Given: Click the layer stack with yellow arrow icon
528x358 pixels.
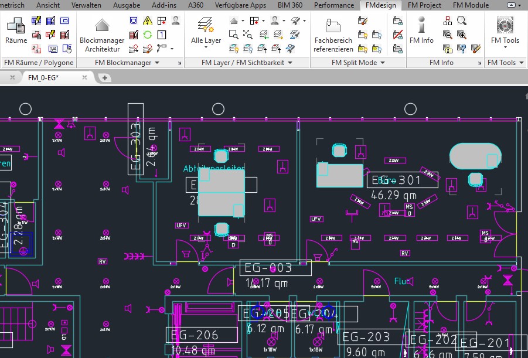Looking at the screenshot, I should tap(278, 35).
